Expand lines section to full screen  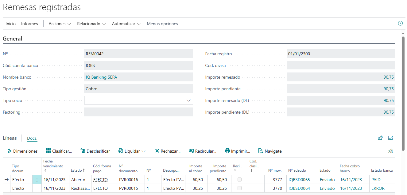(390, 138)
